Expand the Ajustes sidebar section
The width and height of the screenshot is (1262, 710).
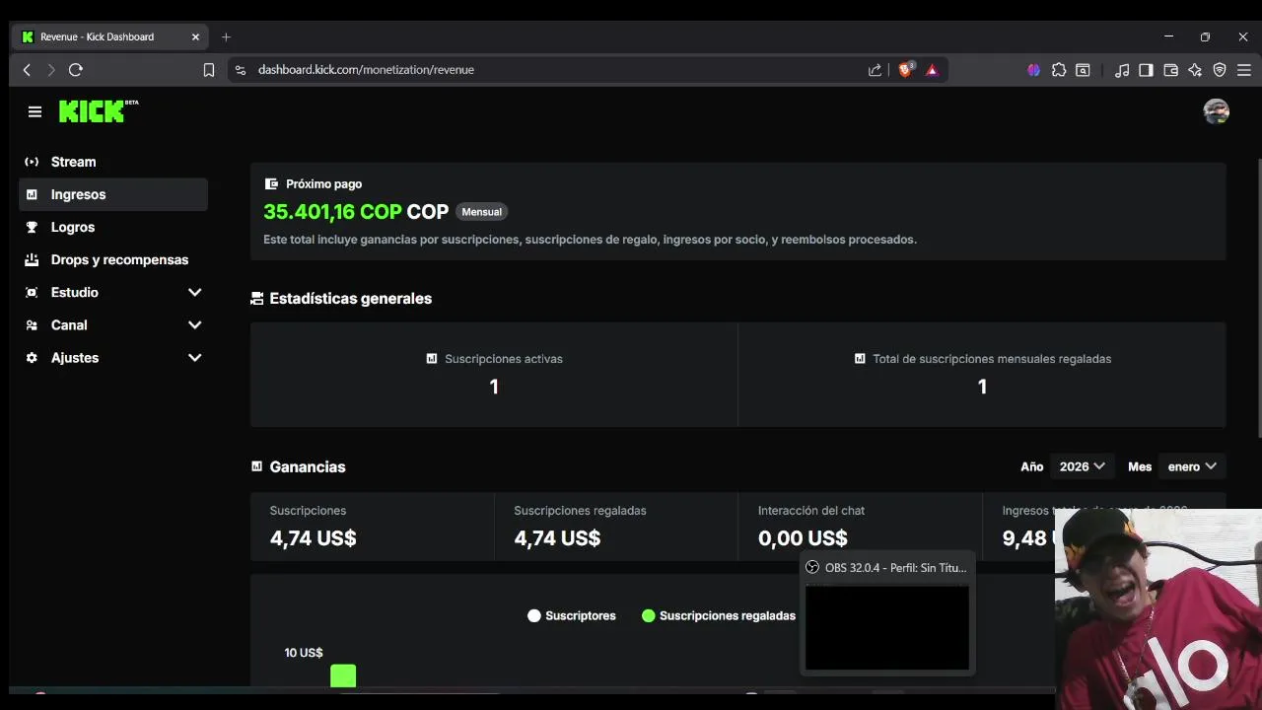click(x=194, y=357)
